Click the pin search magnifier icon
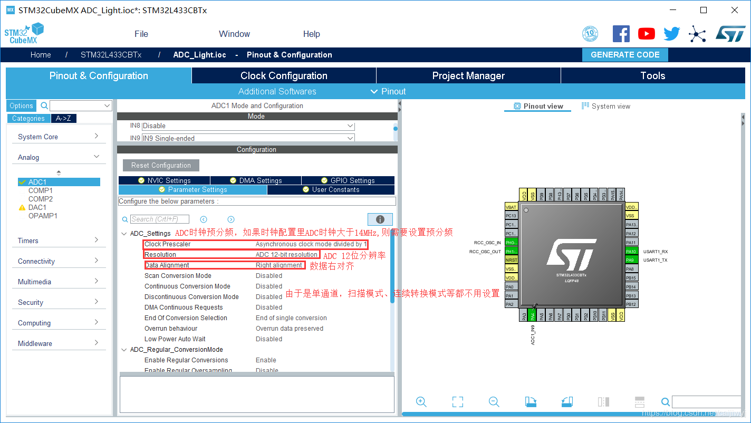The width and height of the screenshot is (751, 423). [666, 402]
